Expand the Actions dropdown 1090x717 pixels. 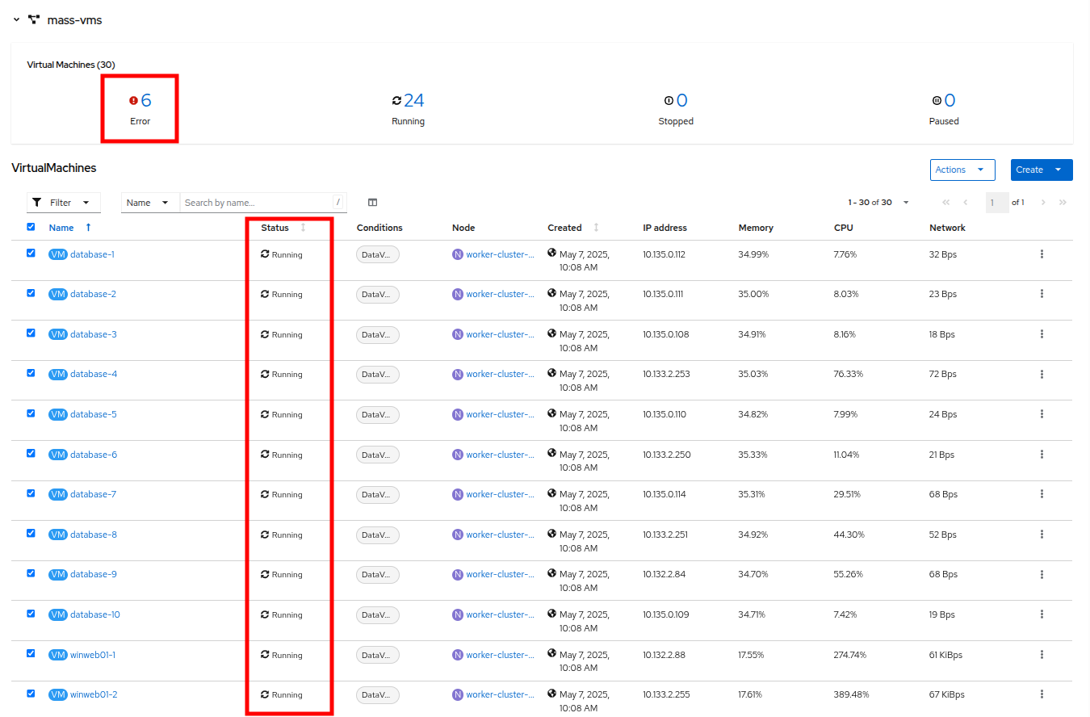pyautogui.click(x=962, y=170)
